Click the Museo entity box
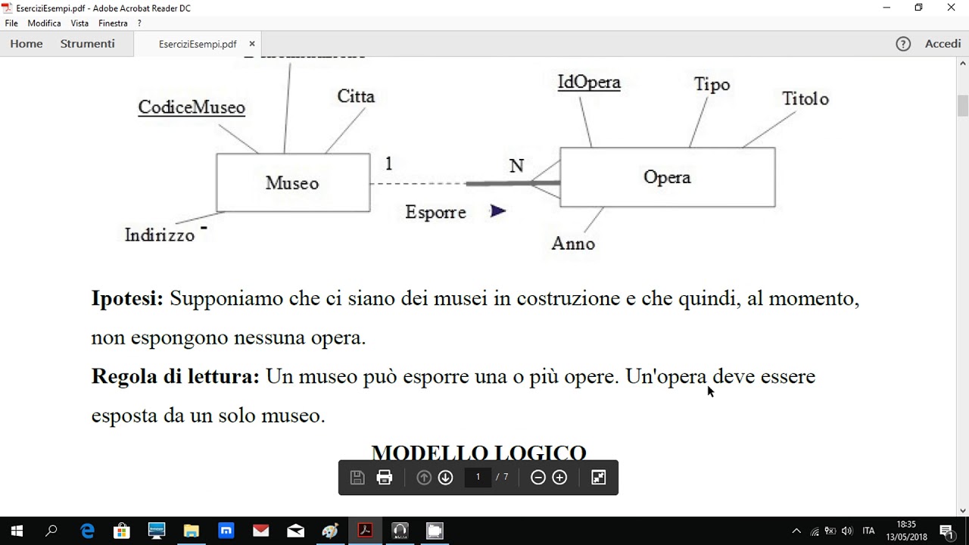 (x=293, y=182)
